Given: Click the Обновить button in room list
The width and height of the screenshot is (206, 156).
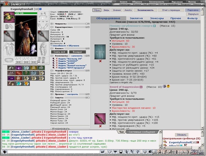Looking at the screenshot, I should pos(182,135).
